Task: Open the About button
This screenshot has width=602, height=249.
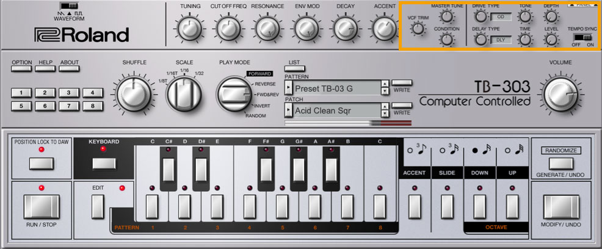Action: coord(69,69)
